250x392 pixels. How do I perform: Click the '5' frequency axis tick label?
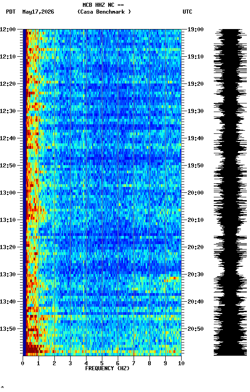102,363
